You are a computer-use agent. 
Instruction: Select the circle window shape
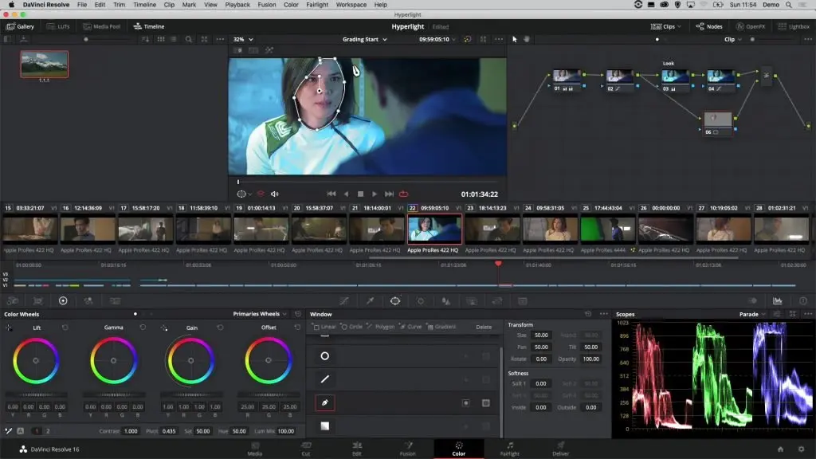(x=324, y=356)
